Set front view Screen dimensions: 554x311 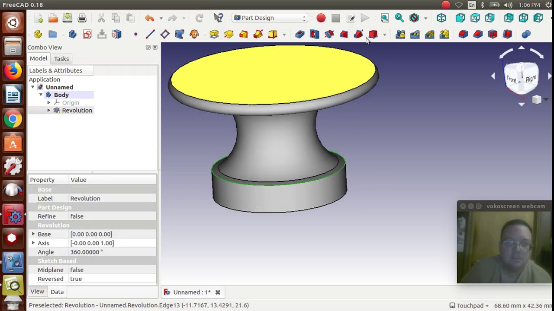click(x=461, y=18)
